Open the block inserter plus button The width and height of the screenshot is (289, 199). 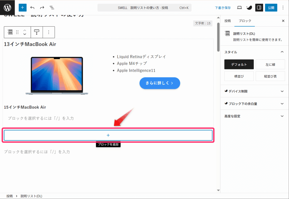pos(23,8)
